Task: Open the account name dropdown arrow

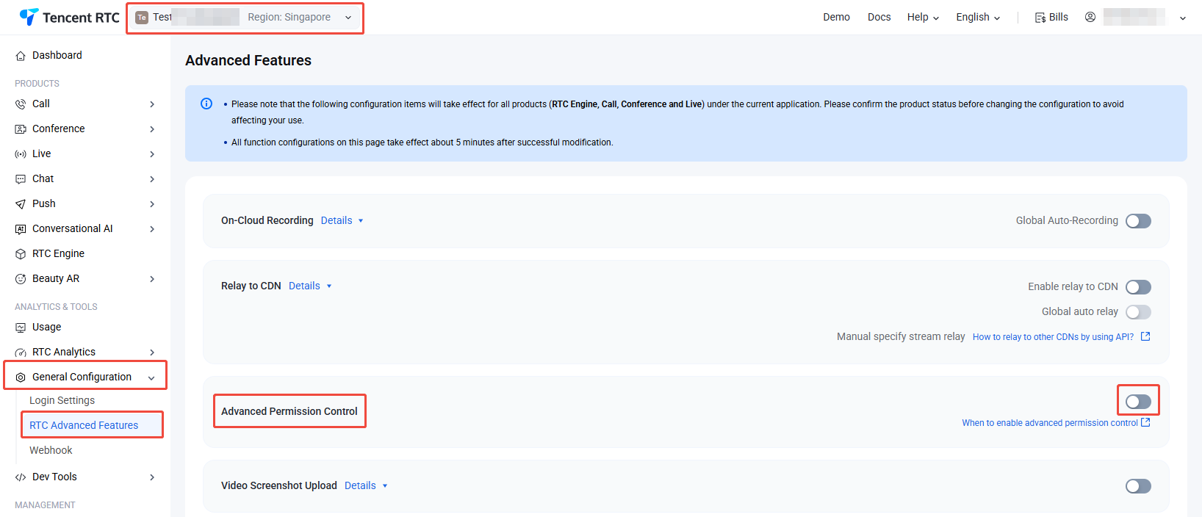Action: point(1183,18)
